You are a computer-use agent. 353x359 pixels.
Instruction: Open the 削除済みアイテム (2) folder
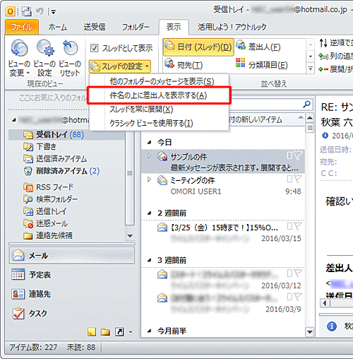pyautogui.click(x=61, y=171)
